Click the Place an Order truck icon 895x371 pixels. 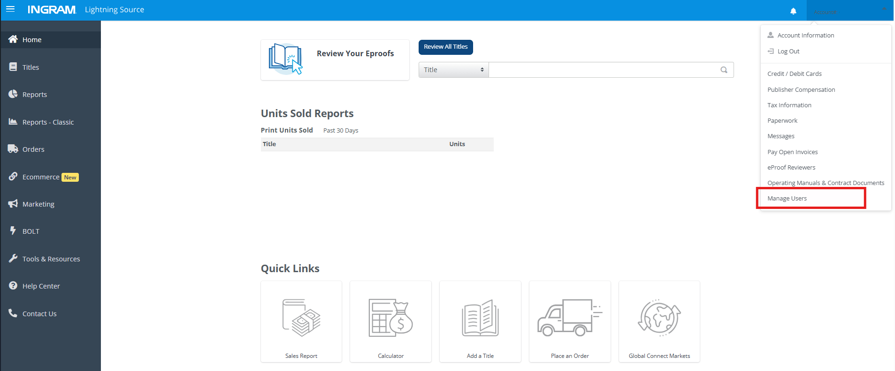pos(570,319)
